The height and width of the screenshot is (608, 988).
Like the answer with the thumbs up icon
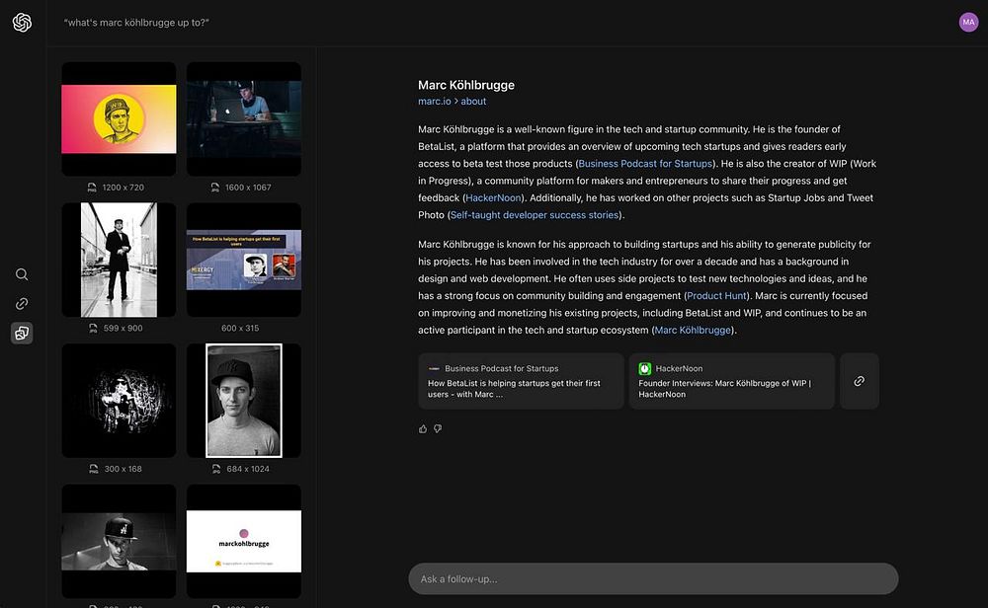[423, 428]
